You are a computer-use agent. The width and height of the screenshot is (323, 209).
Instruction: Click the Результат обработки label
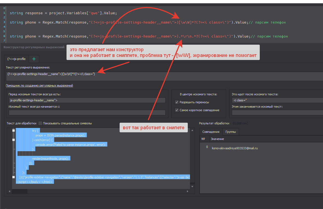pyautogui.click(x=214, y=123)
